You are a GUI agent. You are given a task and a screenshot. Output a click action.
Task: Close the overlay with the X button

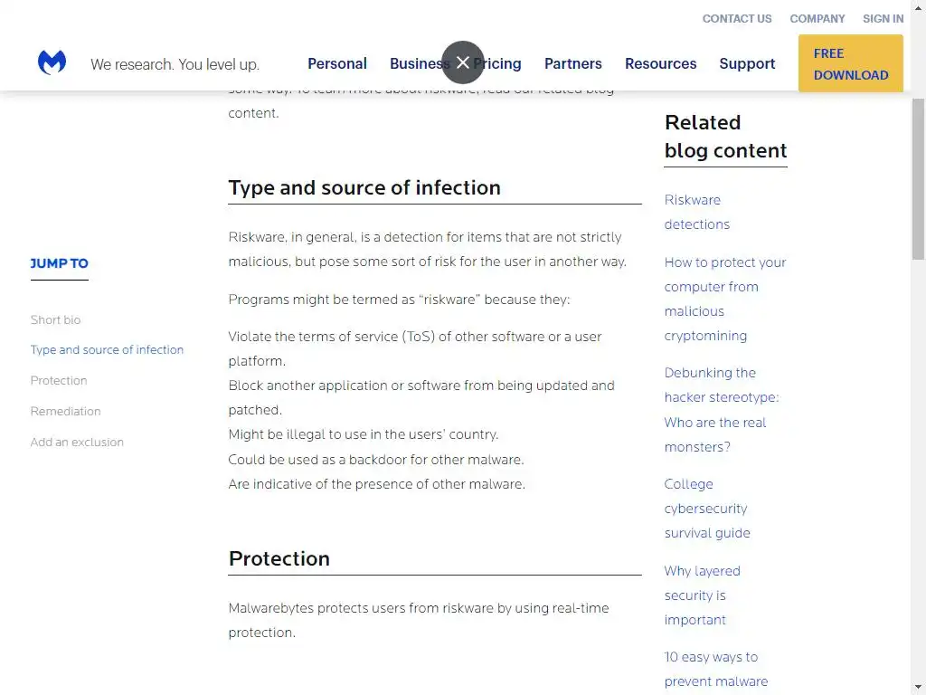tap(463, 62)
